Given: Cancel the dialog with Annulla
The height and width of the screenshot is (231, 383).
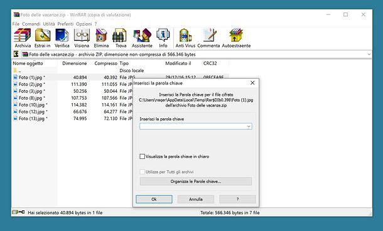Looking at the screenshot, I should pyautogui.click(x=196, y=199).
